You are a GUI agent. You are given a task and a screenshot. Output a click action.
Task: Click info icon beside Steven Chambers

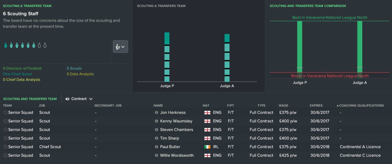156,130
